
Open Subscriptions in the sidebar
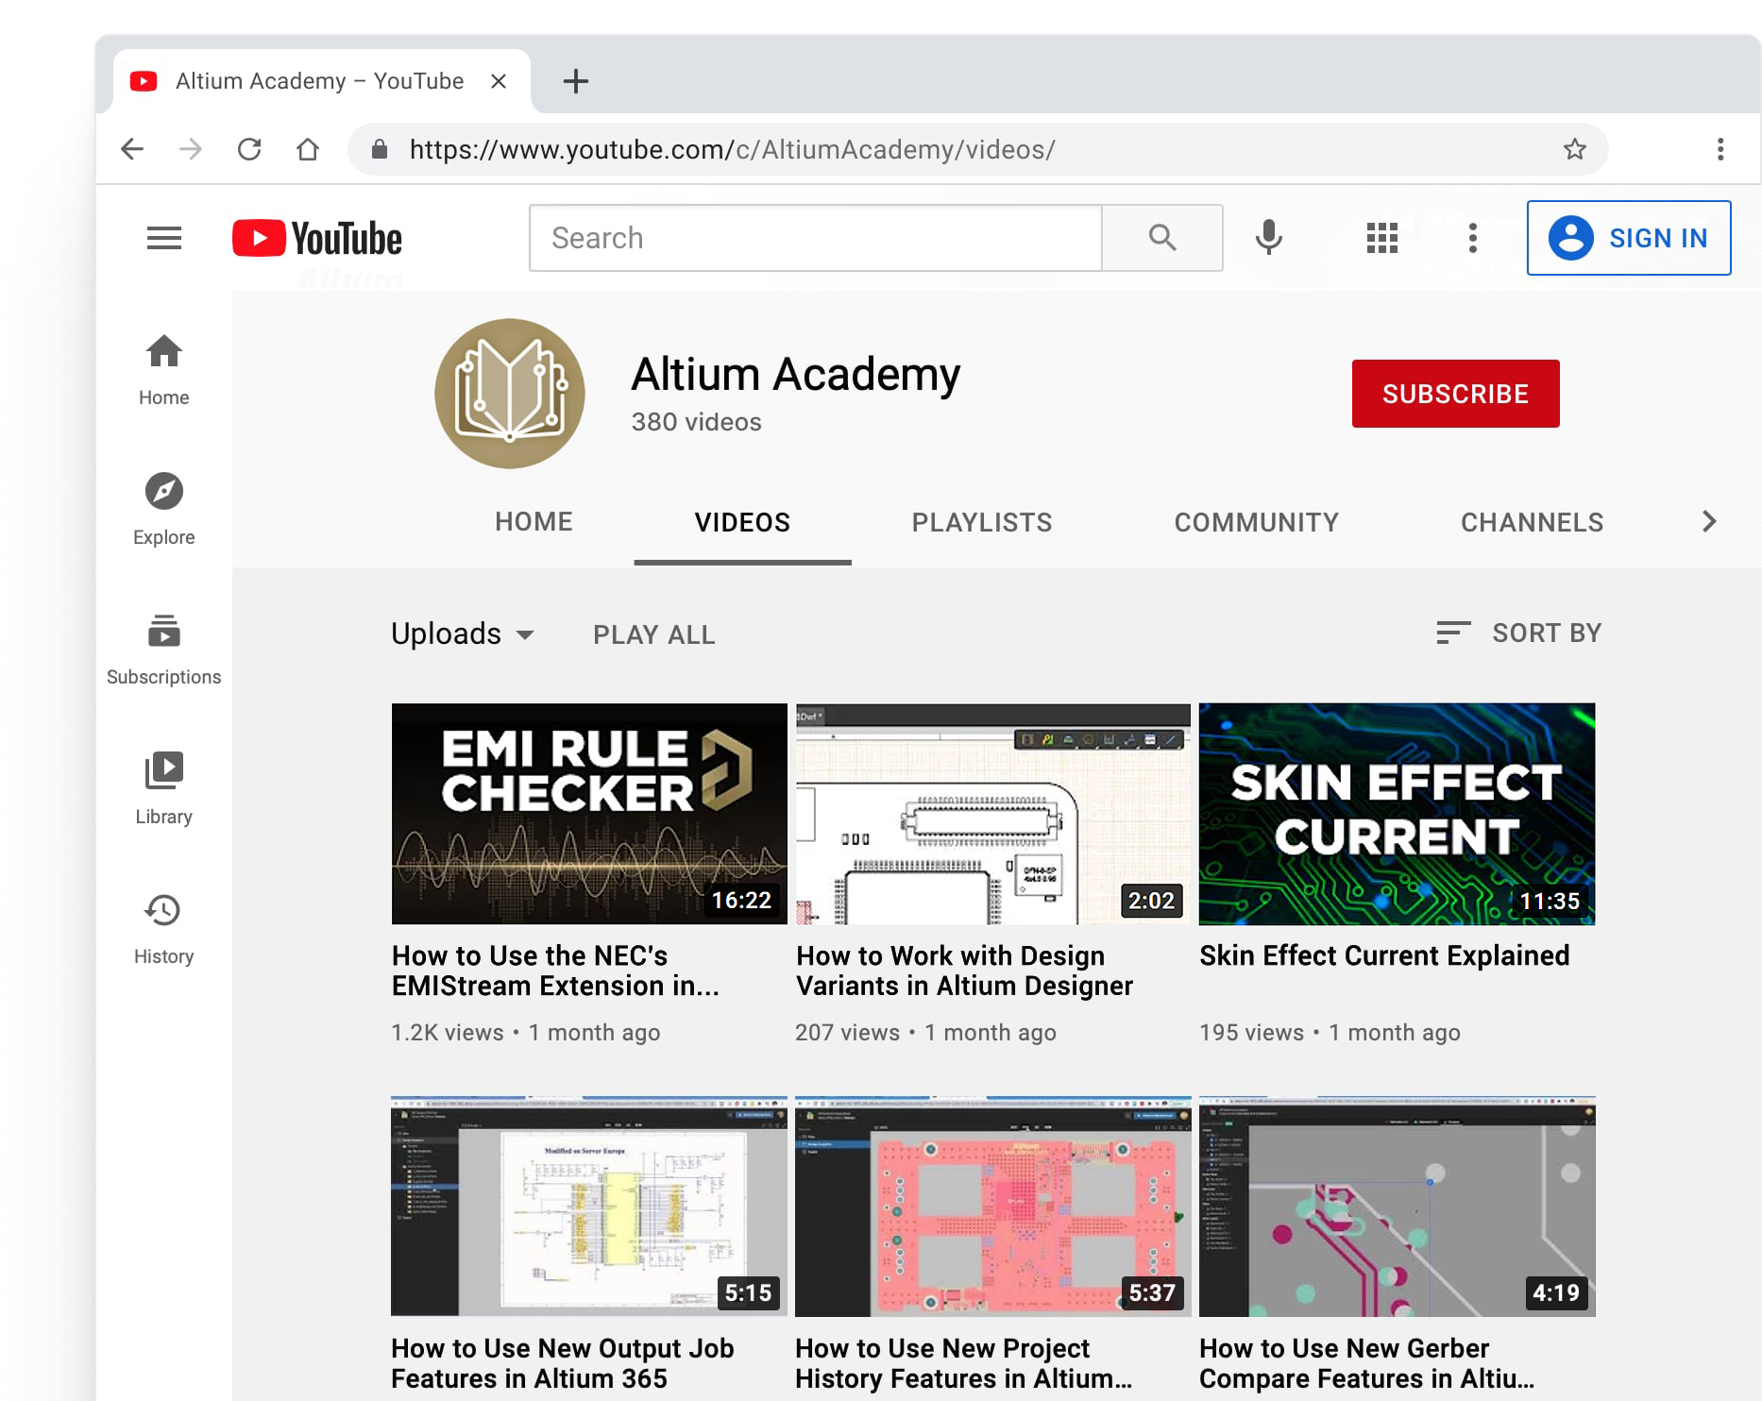coord(164,650)
